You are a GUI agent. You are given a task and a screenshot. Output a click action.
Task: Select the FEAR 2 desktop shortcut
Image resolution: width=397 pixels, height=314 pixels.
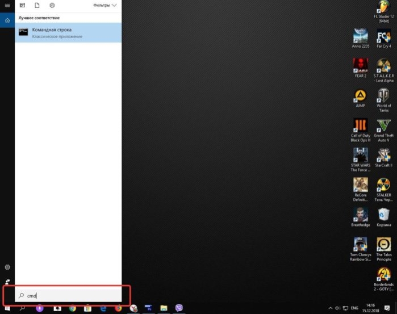[361, 68]
